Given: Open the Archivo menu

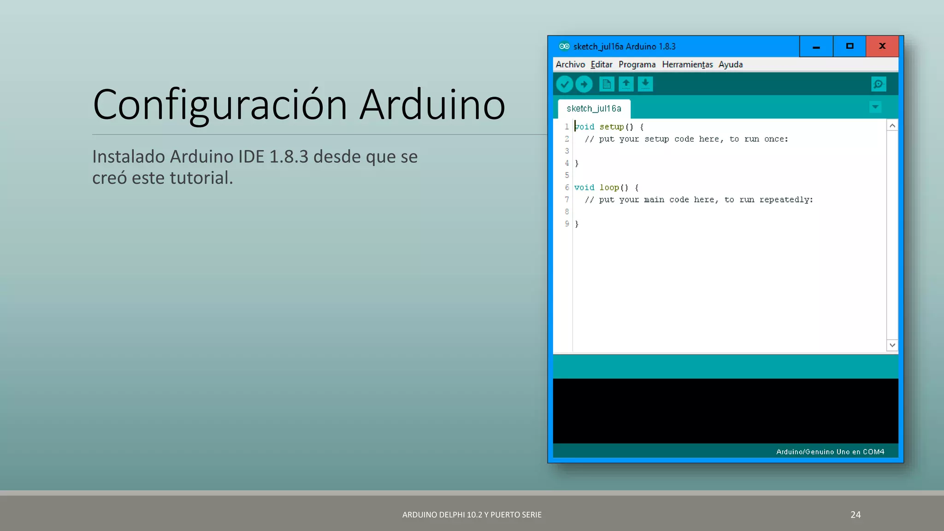Looking at the screenshot, I should [x=570, y=65].
